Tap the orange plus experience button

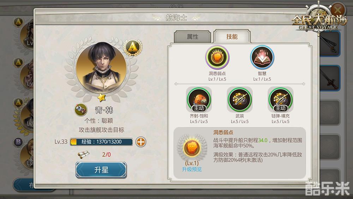pos(141,142)
